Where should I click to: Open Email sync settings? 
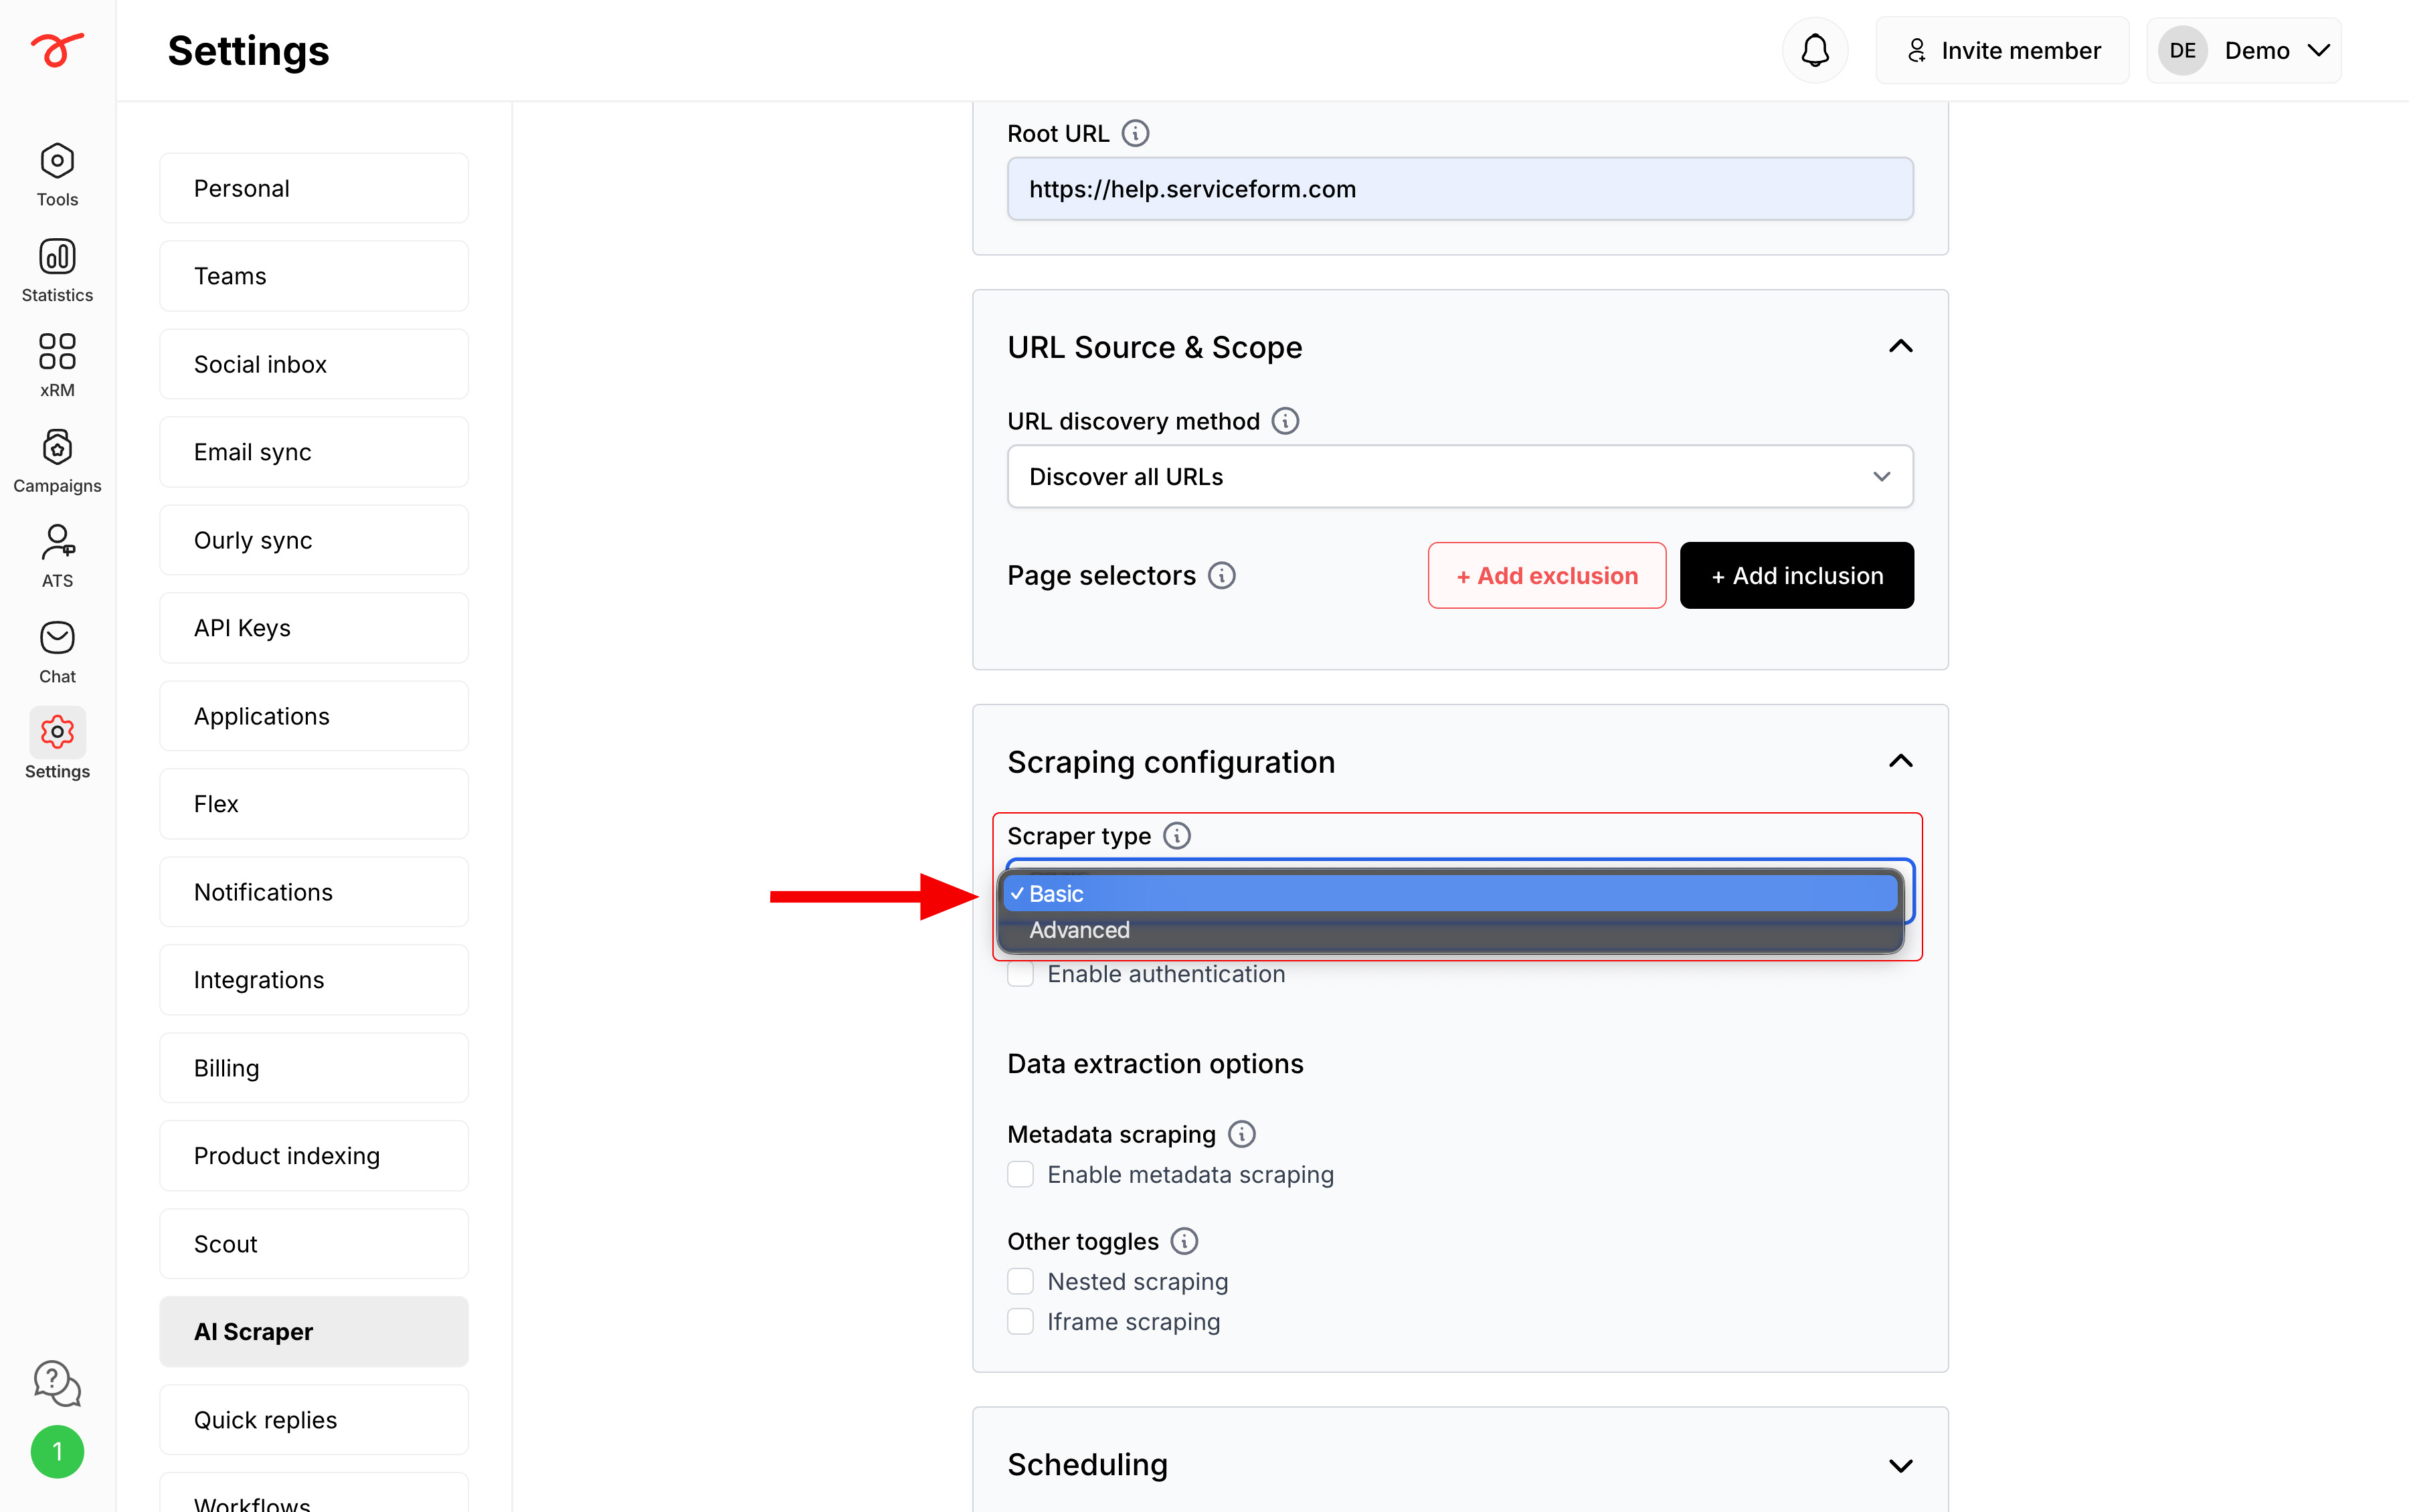pos(314,452)
